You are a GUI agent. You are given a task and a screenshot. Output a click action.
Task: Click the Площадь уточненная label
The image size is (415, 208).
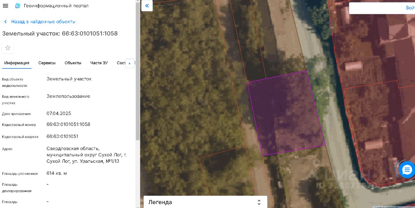20,173
